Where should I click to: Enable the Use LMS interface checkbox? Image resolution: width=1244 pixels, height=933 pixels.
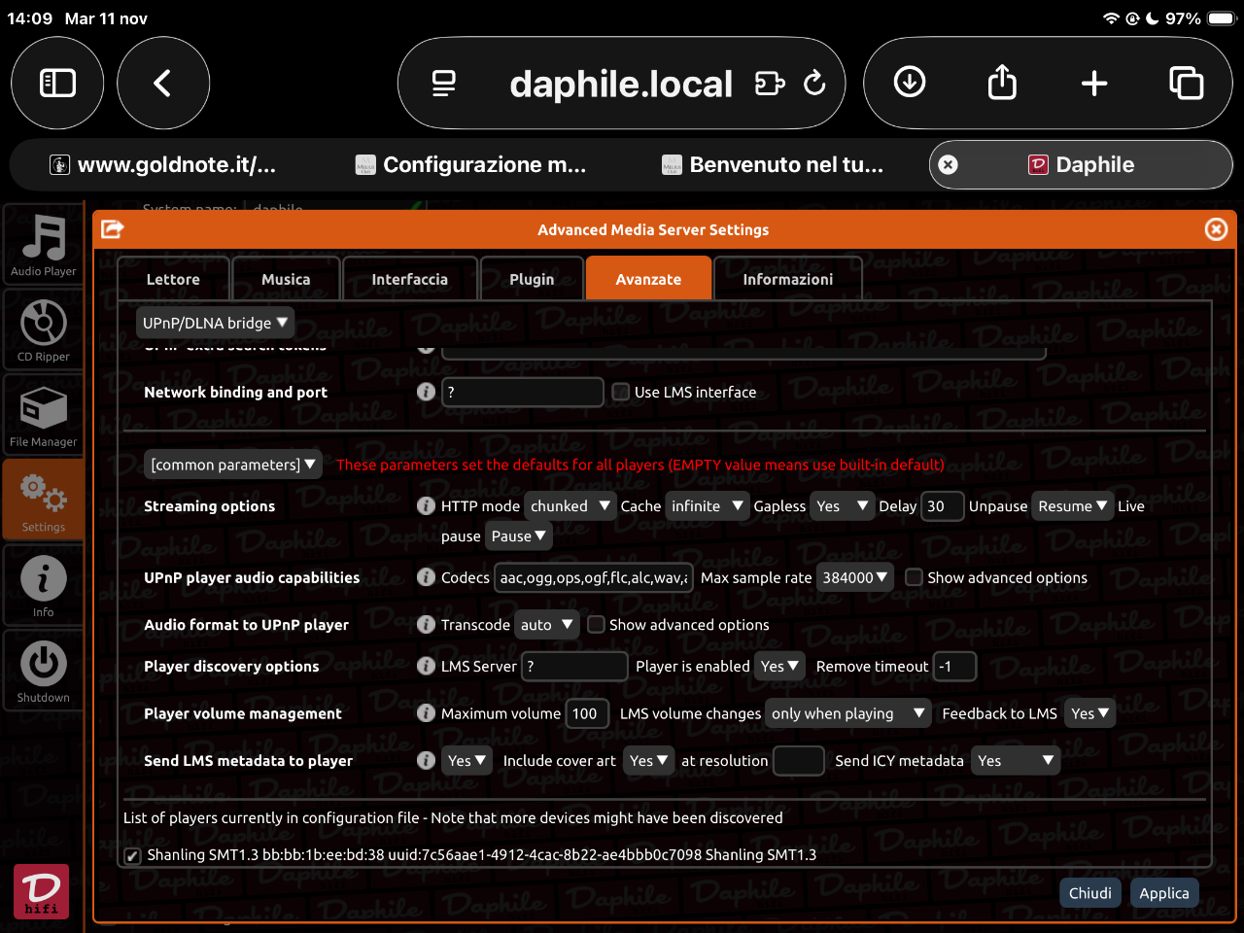click(x=621, y=392)
